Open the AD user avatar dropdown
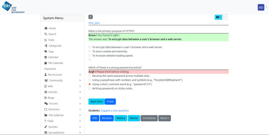269x135 pixels. 262,7
